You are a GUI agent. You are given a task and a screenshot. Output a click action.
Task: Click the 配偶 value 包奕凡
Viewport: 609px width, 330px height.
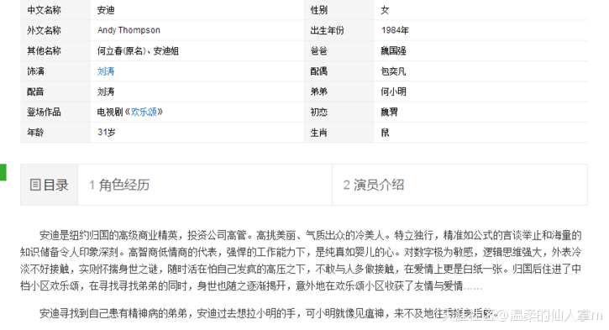(x=393, y=71)
